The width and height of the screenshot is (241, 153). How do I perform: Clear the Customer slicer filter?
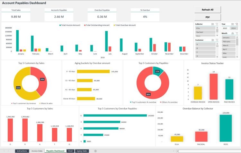click(217, 40)
